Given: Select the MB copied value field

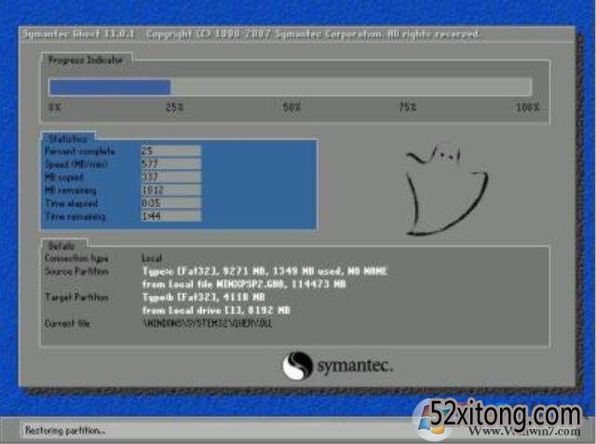Looking at the screenshot, I should 170,177.
